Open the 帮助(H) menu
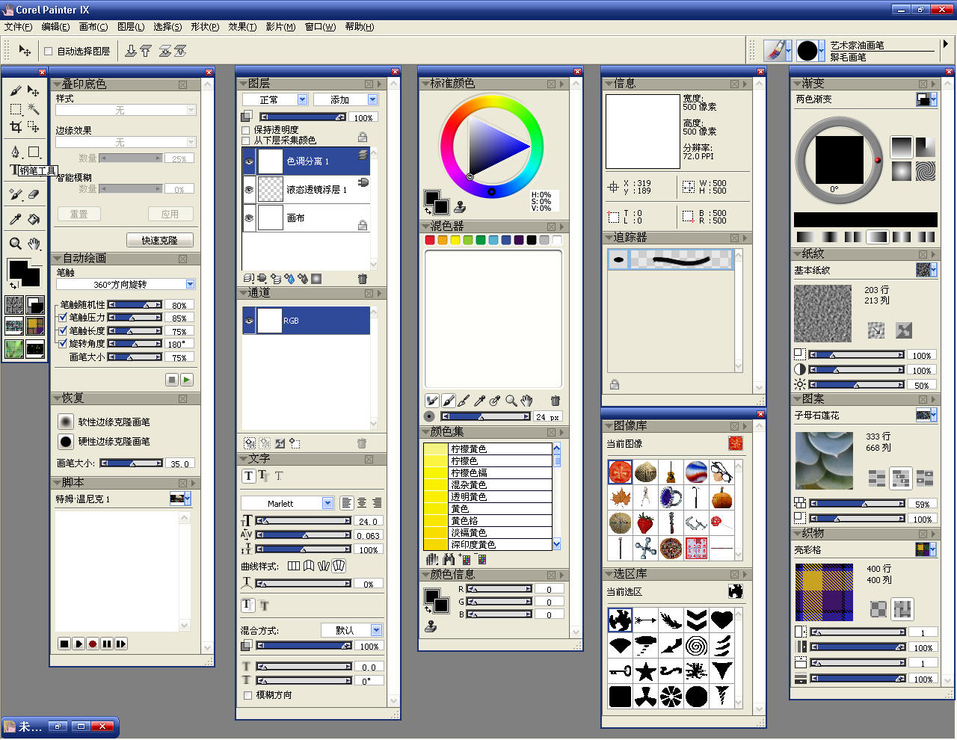This screenshot has height=740, width=957. tap(360, 27)
